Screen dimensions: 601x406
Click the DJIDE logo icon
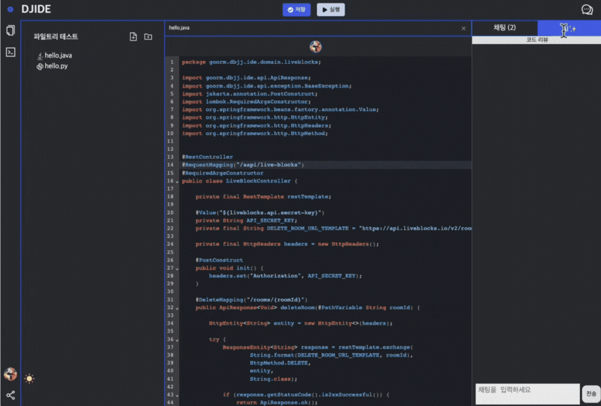(10, 9)
